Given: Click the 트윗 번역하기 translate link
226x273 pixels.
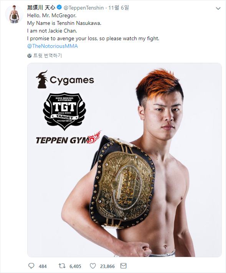Looking at the screenshot, I should pyautogui.click(x=48, y=56).
